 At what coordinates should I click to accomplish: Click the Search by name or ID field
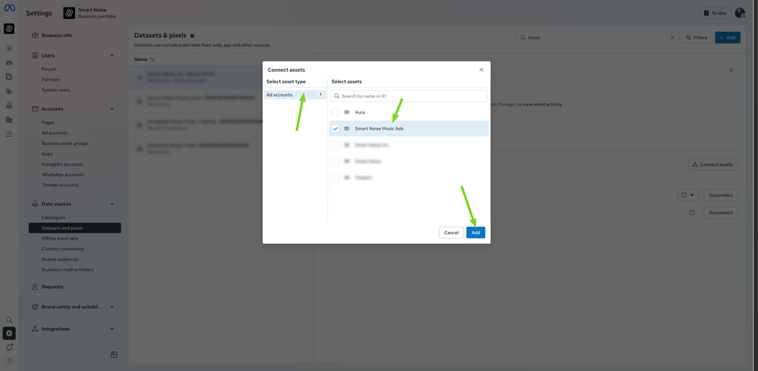409,96
